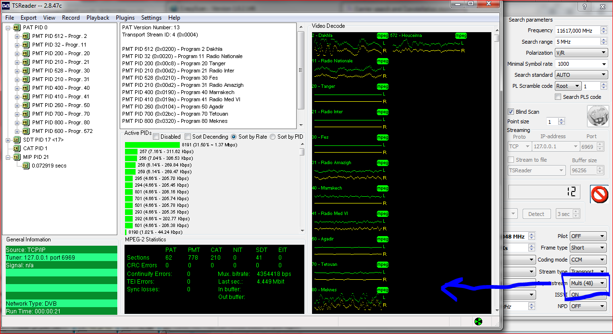The image size is (613, 334).
Task: Select the Sort by PID radio button
Action: click(x=273, y=137)
